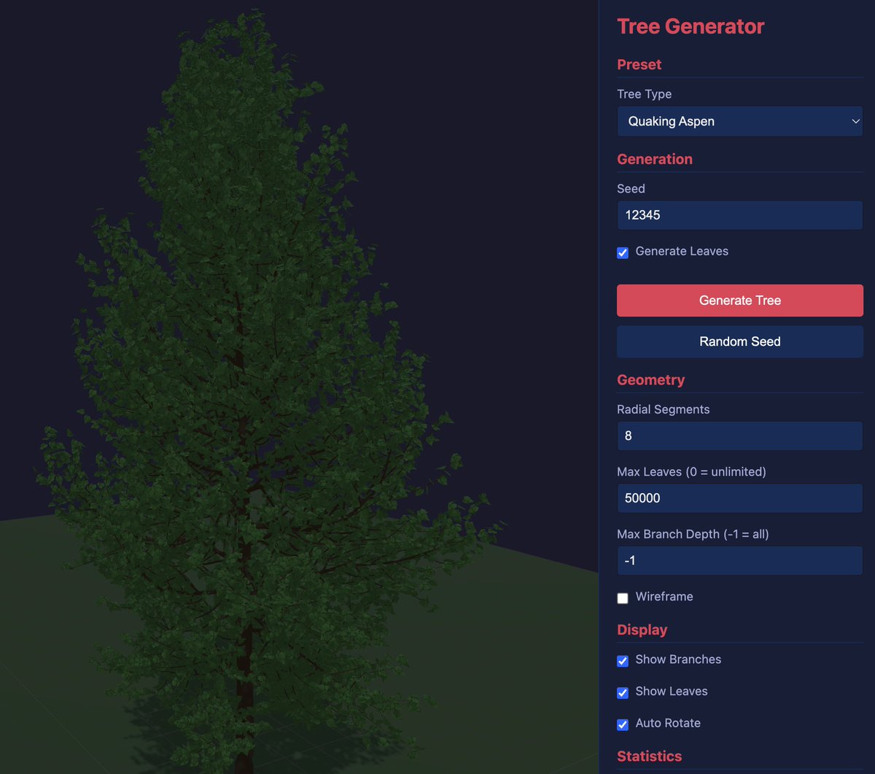This screenshot has width=875, height=774.
Task: Click the 'Radial Segments' label text
Action: [x=663, y=409]
